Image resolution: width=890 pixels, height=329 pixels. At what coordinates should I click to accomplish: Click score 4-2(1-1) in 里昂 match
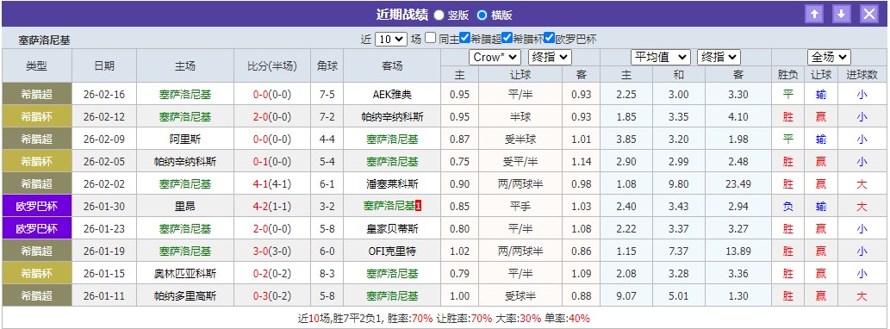[272, 206]
